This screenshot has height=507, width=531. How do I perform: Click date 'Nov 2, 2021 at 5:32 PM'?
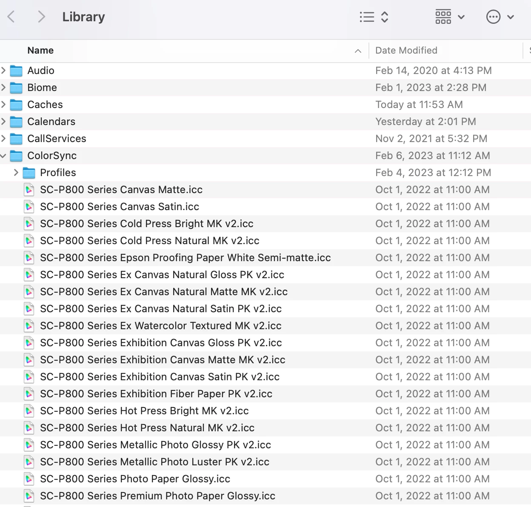pyautogui.click(x=431, y=139)
